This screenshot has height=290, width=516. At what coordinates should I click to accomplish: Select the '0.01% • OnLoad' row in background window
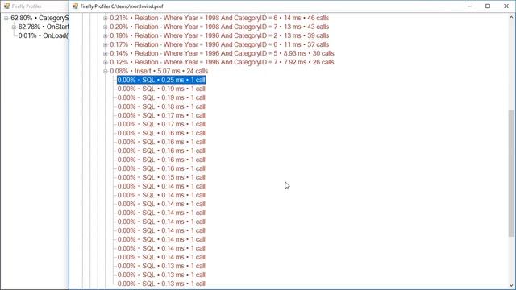pos(44,35)
